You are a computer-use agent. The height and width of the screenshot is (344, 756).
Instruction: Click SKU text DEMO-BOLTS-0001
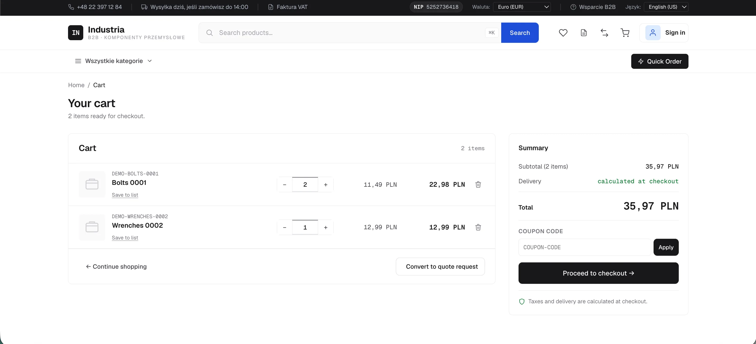pyautogui.click(x=135, y=174)
